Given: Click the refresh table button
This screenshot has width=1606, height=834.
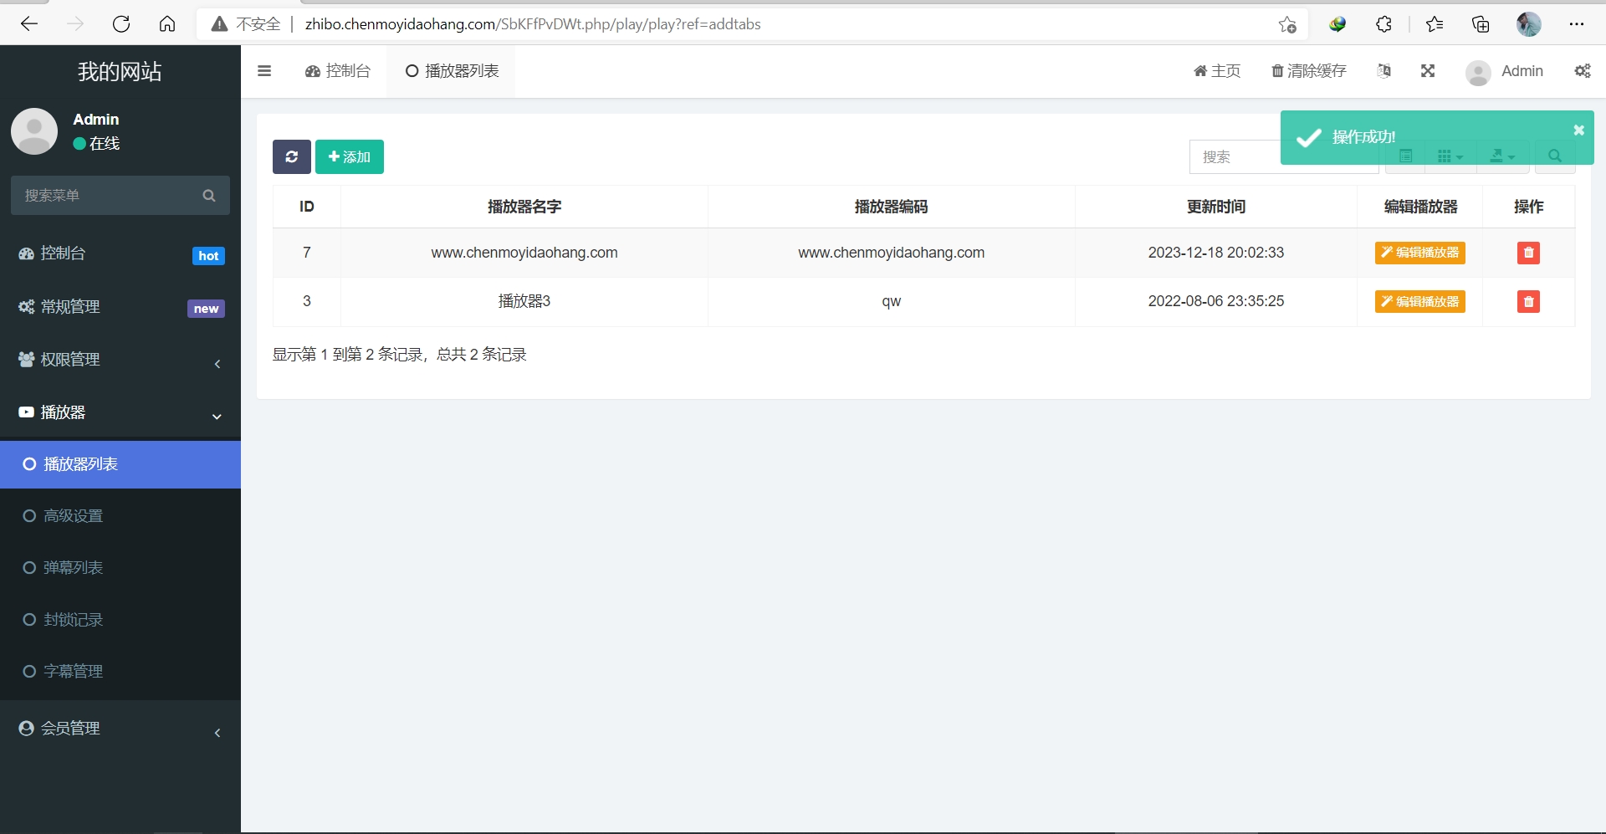Looking at the screenshot, I should click(291, 156).
